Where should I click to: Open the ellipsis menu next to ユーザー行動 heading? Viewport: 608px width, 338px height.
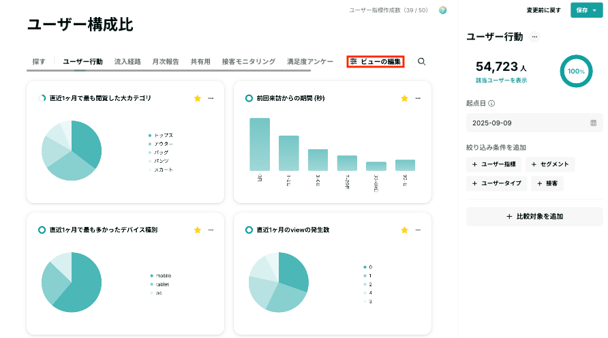(534, 37)
